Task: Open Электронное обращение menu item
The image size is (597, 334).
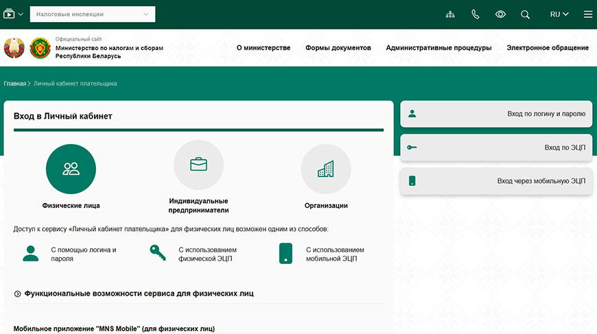Action: pyautogui.click(x=547, y=48)
